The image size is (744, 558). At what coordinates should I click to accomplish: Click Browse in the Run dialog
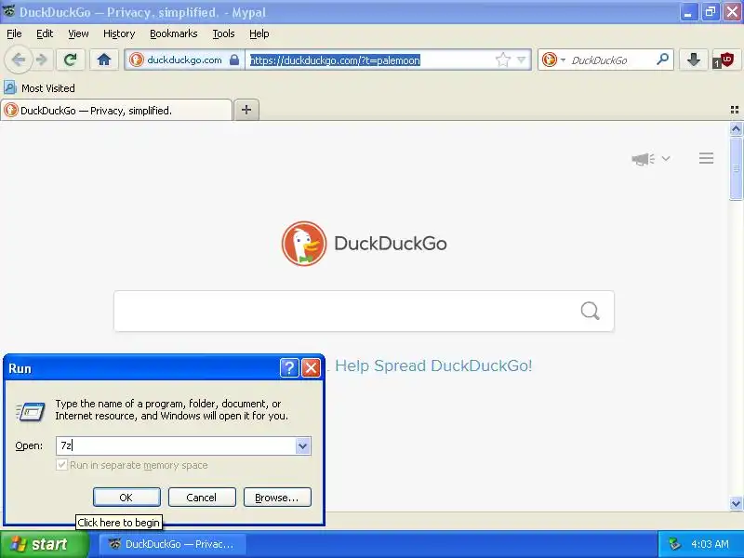tap(277, 498)
